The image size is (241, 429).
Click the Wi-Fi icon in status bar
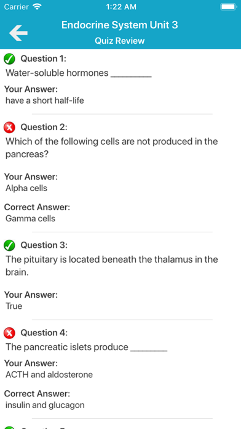click(37, 7)
